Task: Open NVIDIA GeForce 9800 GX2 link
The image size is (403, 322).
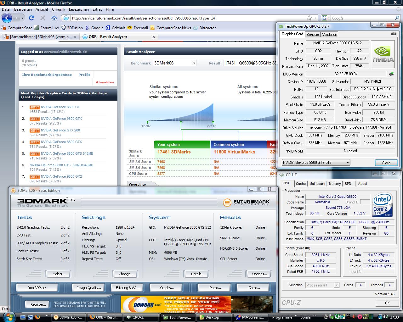Action: click(x=61, y=176)
